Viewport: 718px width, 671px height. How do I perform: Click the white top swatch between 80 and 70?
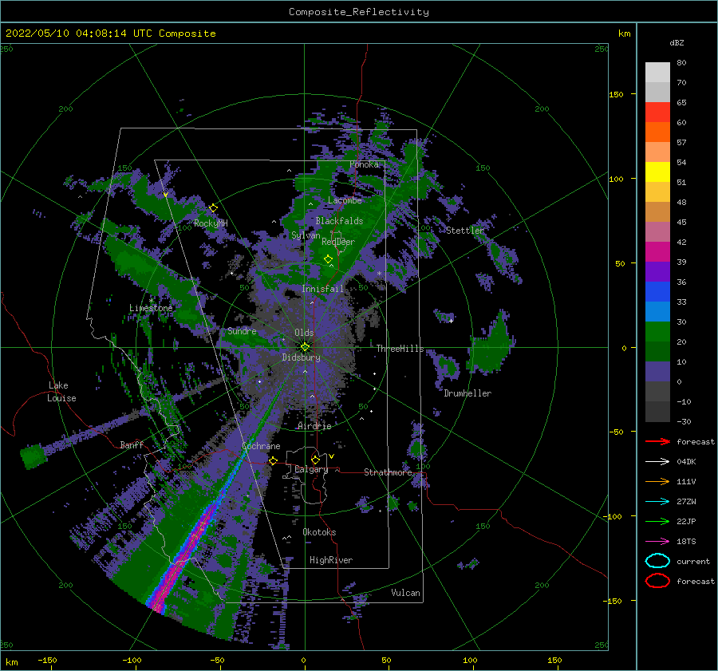point(657,73)
